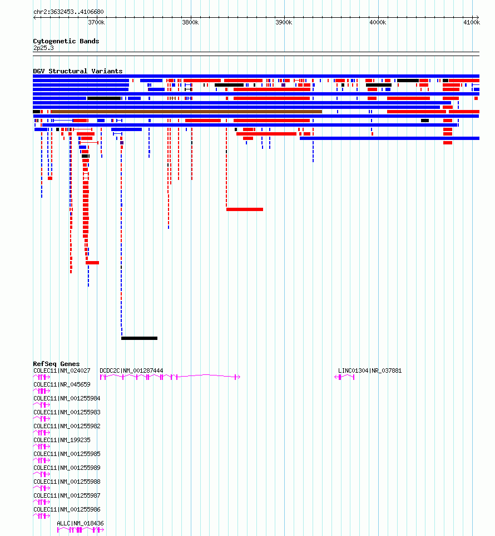Viewport: 495px width, 536px height.
Task: Click the ALLC magenta gene model glyph
Action: [x=81, y=530]
